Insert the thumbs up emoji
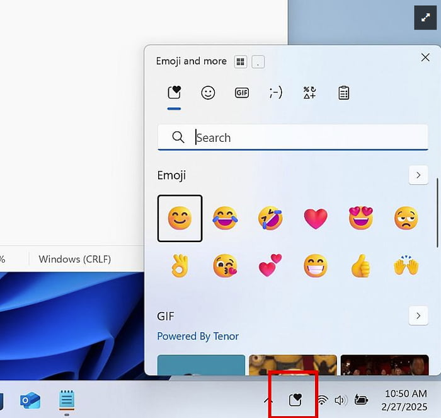The image size is (441, 418). pyautogui.click(x=361, y=265)
